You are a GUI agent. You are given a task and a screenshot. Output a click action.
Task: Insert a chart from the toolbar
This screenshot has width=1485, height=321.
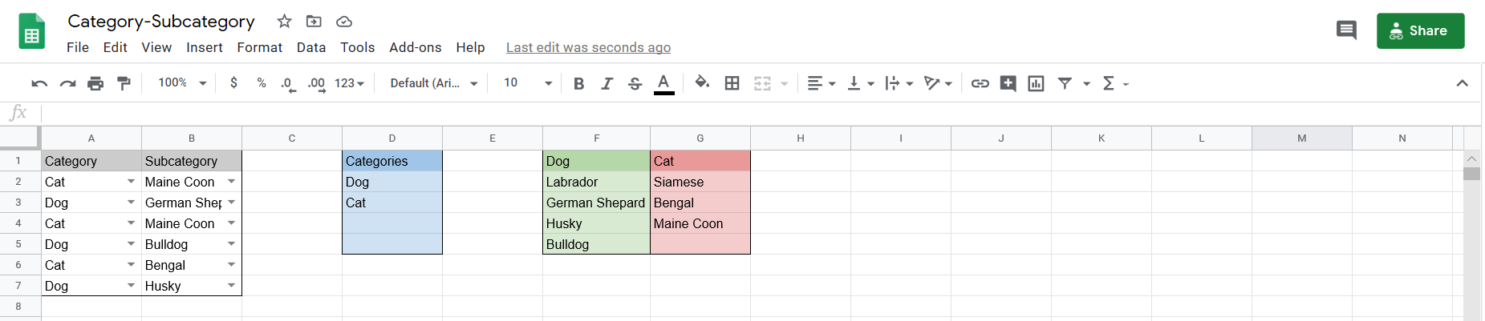tap(1036, 83)
